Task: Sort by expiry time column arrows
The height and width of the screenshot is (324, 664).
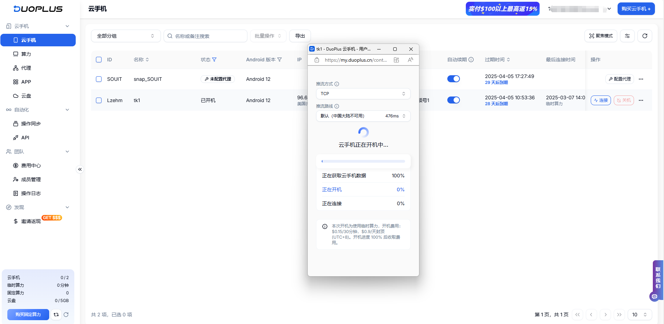Action: [508, 60]
